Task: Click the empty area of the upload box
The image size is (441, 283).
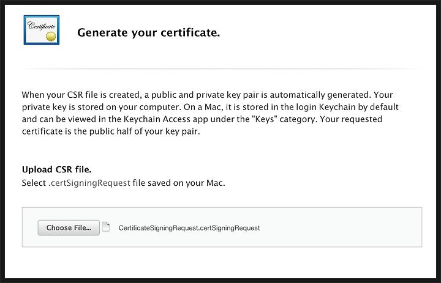Action: point(337,227)
